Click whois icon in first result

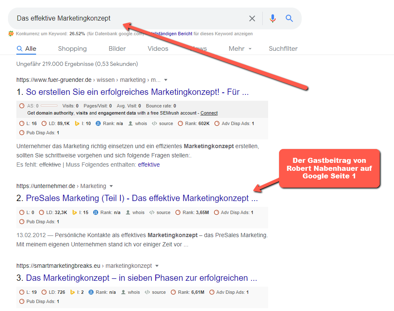tap(130, 124)
